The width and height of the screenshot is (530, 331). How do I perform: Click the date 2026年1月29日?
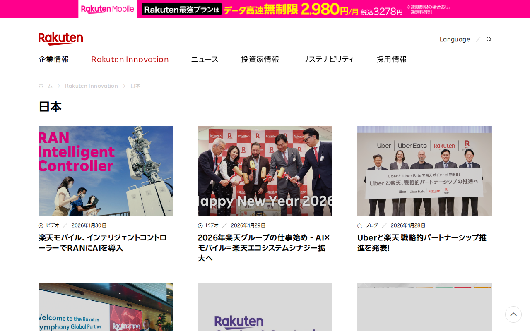248,225
